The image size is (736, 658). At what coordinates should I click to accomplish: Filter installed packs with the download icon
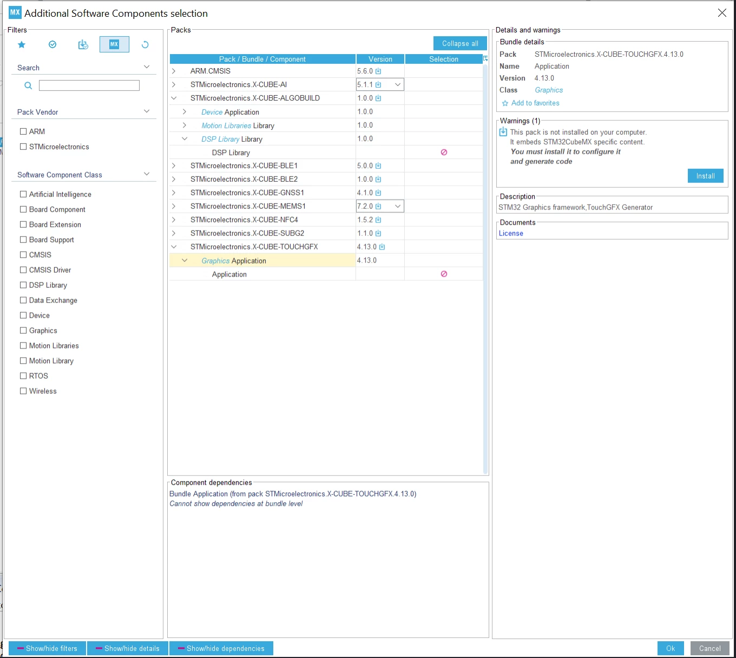83,45
